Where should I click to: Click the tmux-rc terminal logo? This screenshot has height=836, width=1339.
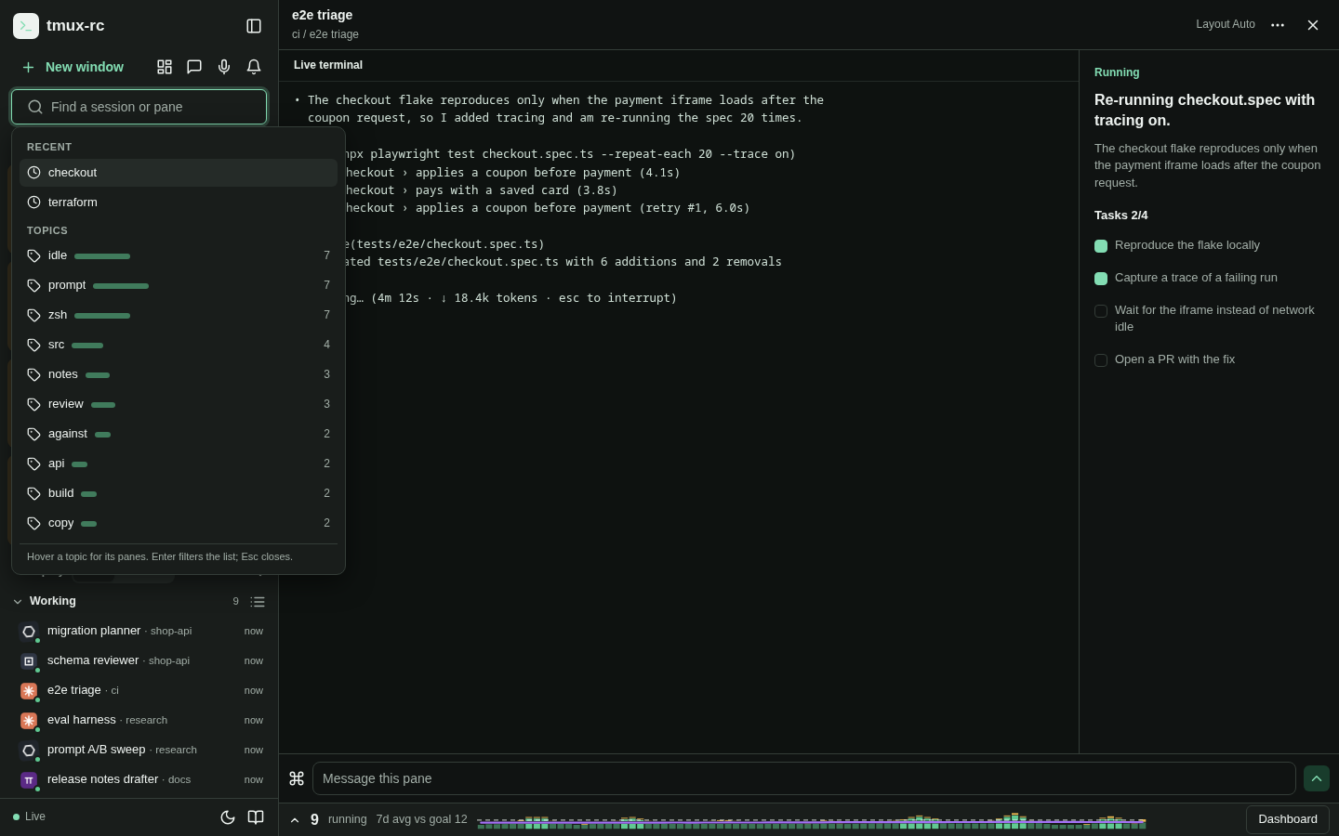click(26, 26)
